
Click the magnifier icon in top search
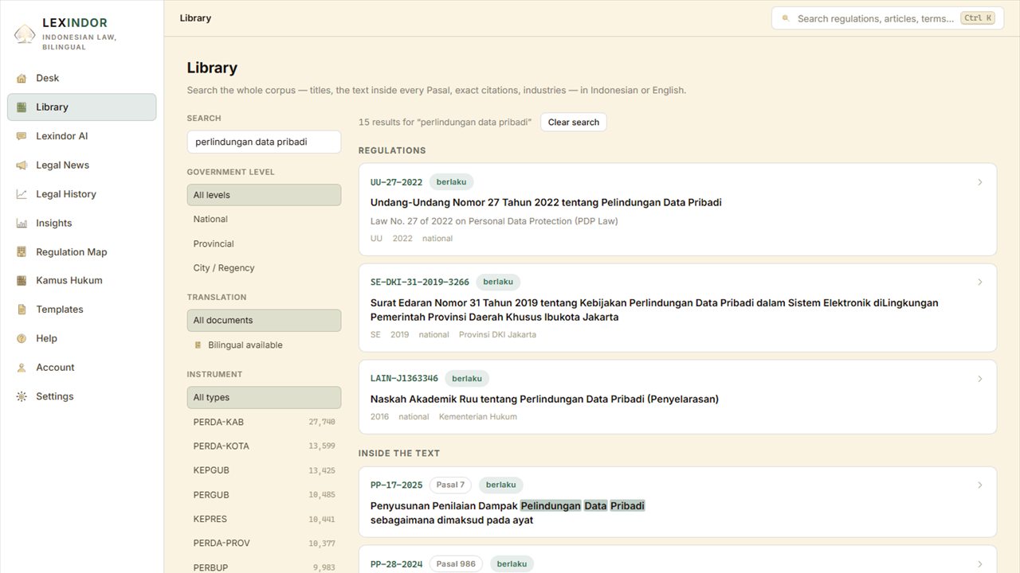click(x=786, y=18)
